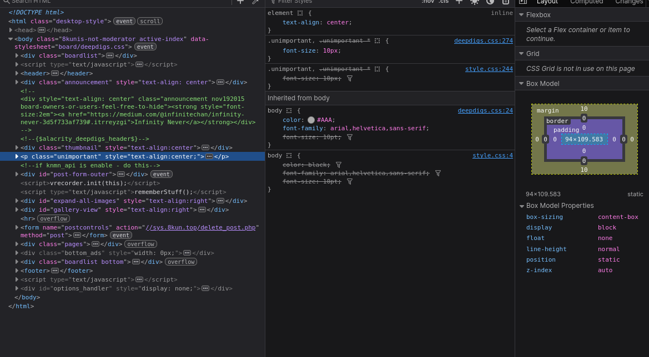
Task: Select the vrecorder.init(this) script row
Action: point(133,183)
